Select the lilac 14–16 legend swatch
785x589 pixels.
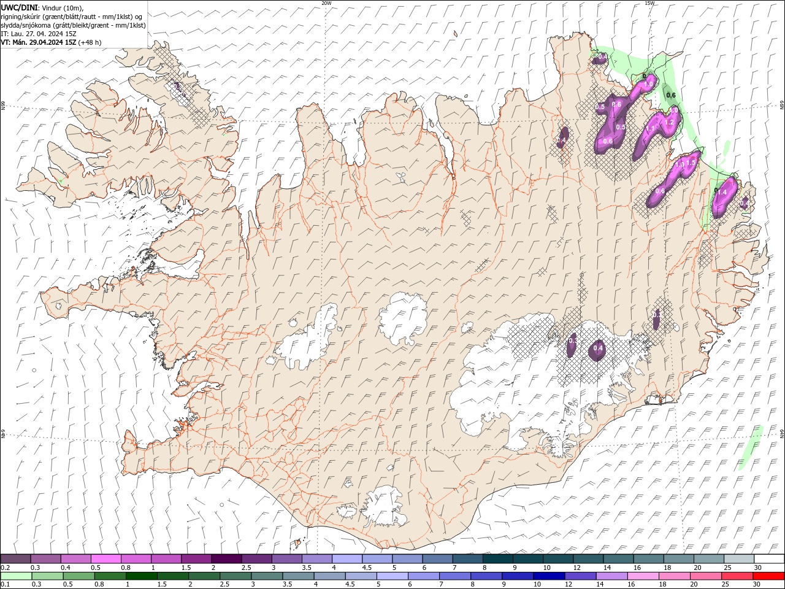[x=611, y=576]
